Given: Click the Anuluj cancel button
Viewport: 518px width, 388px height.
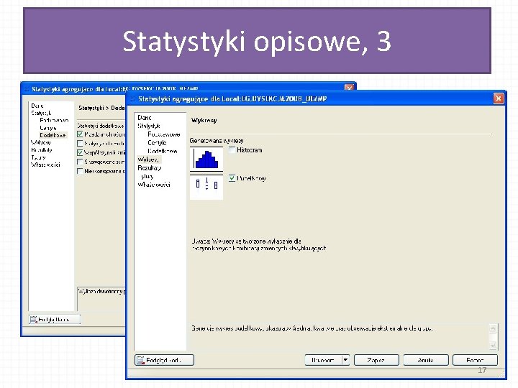Looking at the screenshot, I should coord(426,360).
